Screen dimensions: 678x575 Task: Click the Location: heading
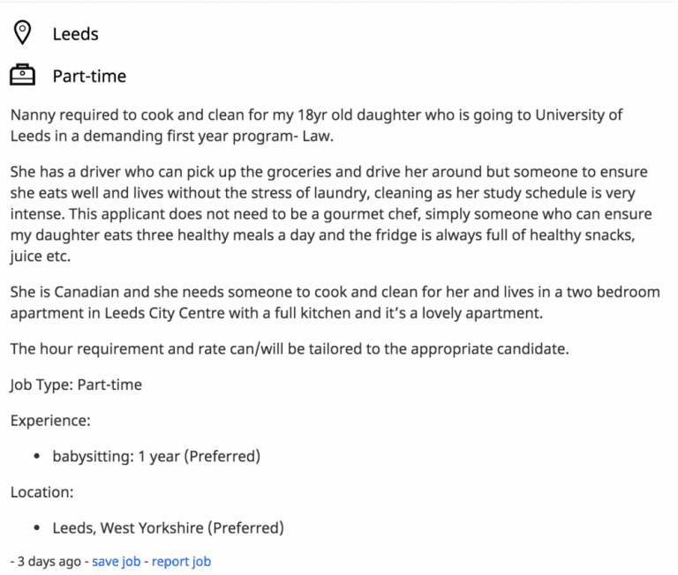[x=42, y=492]
